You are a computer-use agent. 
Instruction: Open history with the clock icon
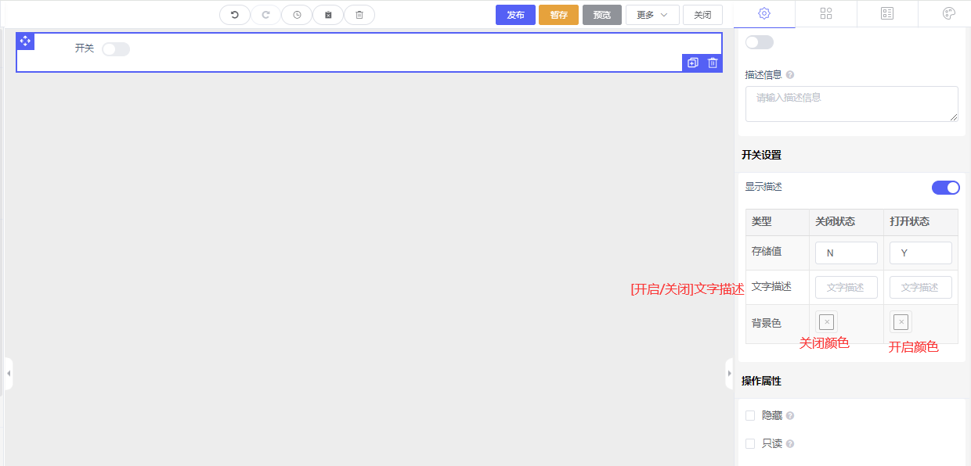(x=297, y=15)
